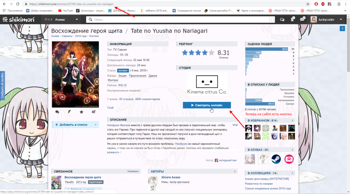Image resolution: width=350 pixels, height=194 pixels.
Task: Click the Поиск search field
Action: coord(181,20)
